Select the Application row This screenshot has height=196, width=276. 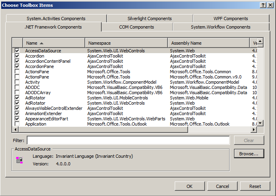(135, 124)
